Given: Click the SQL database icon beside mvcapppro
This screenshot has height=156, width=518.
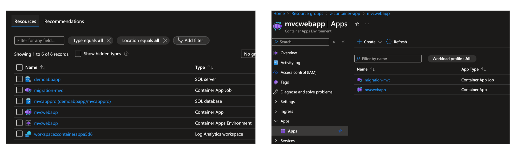Looking at the screenshot, I should 28,101.
